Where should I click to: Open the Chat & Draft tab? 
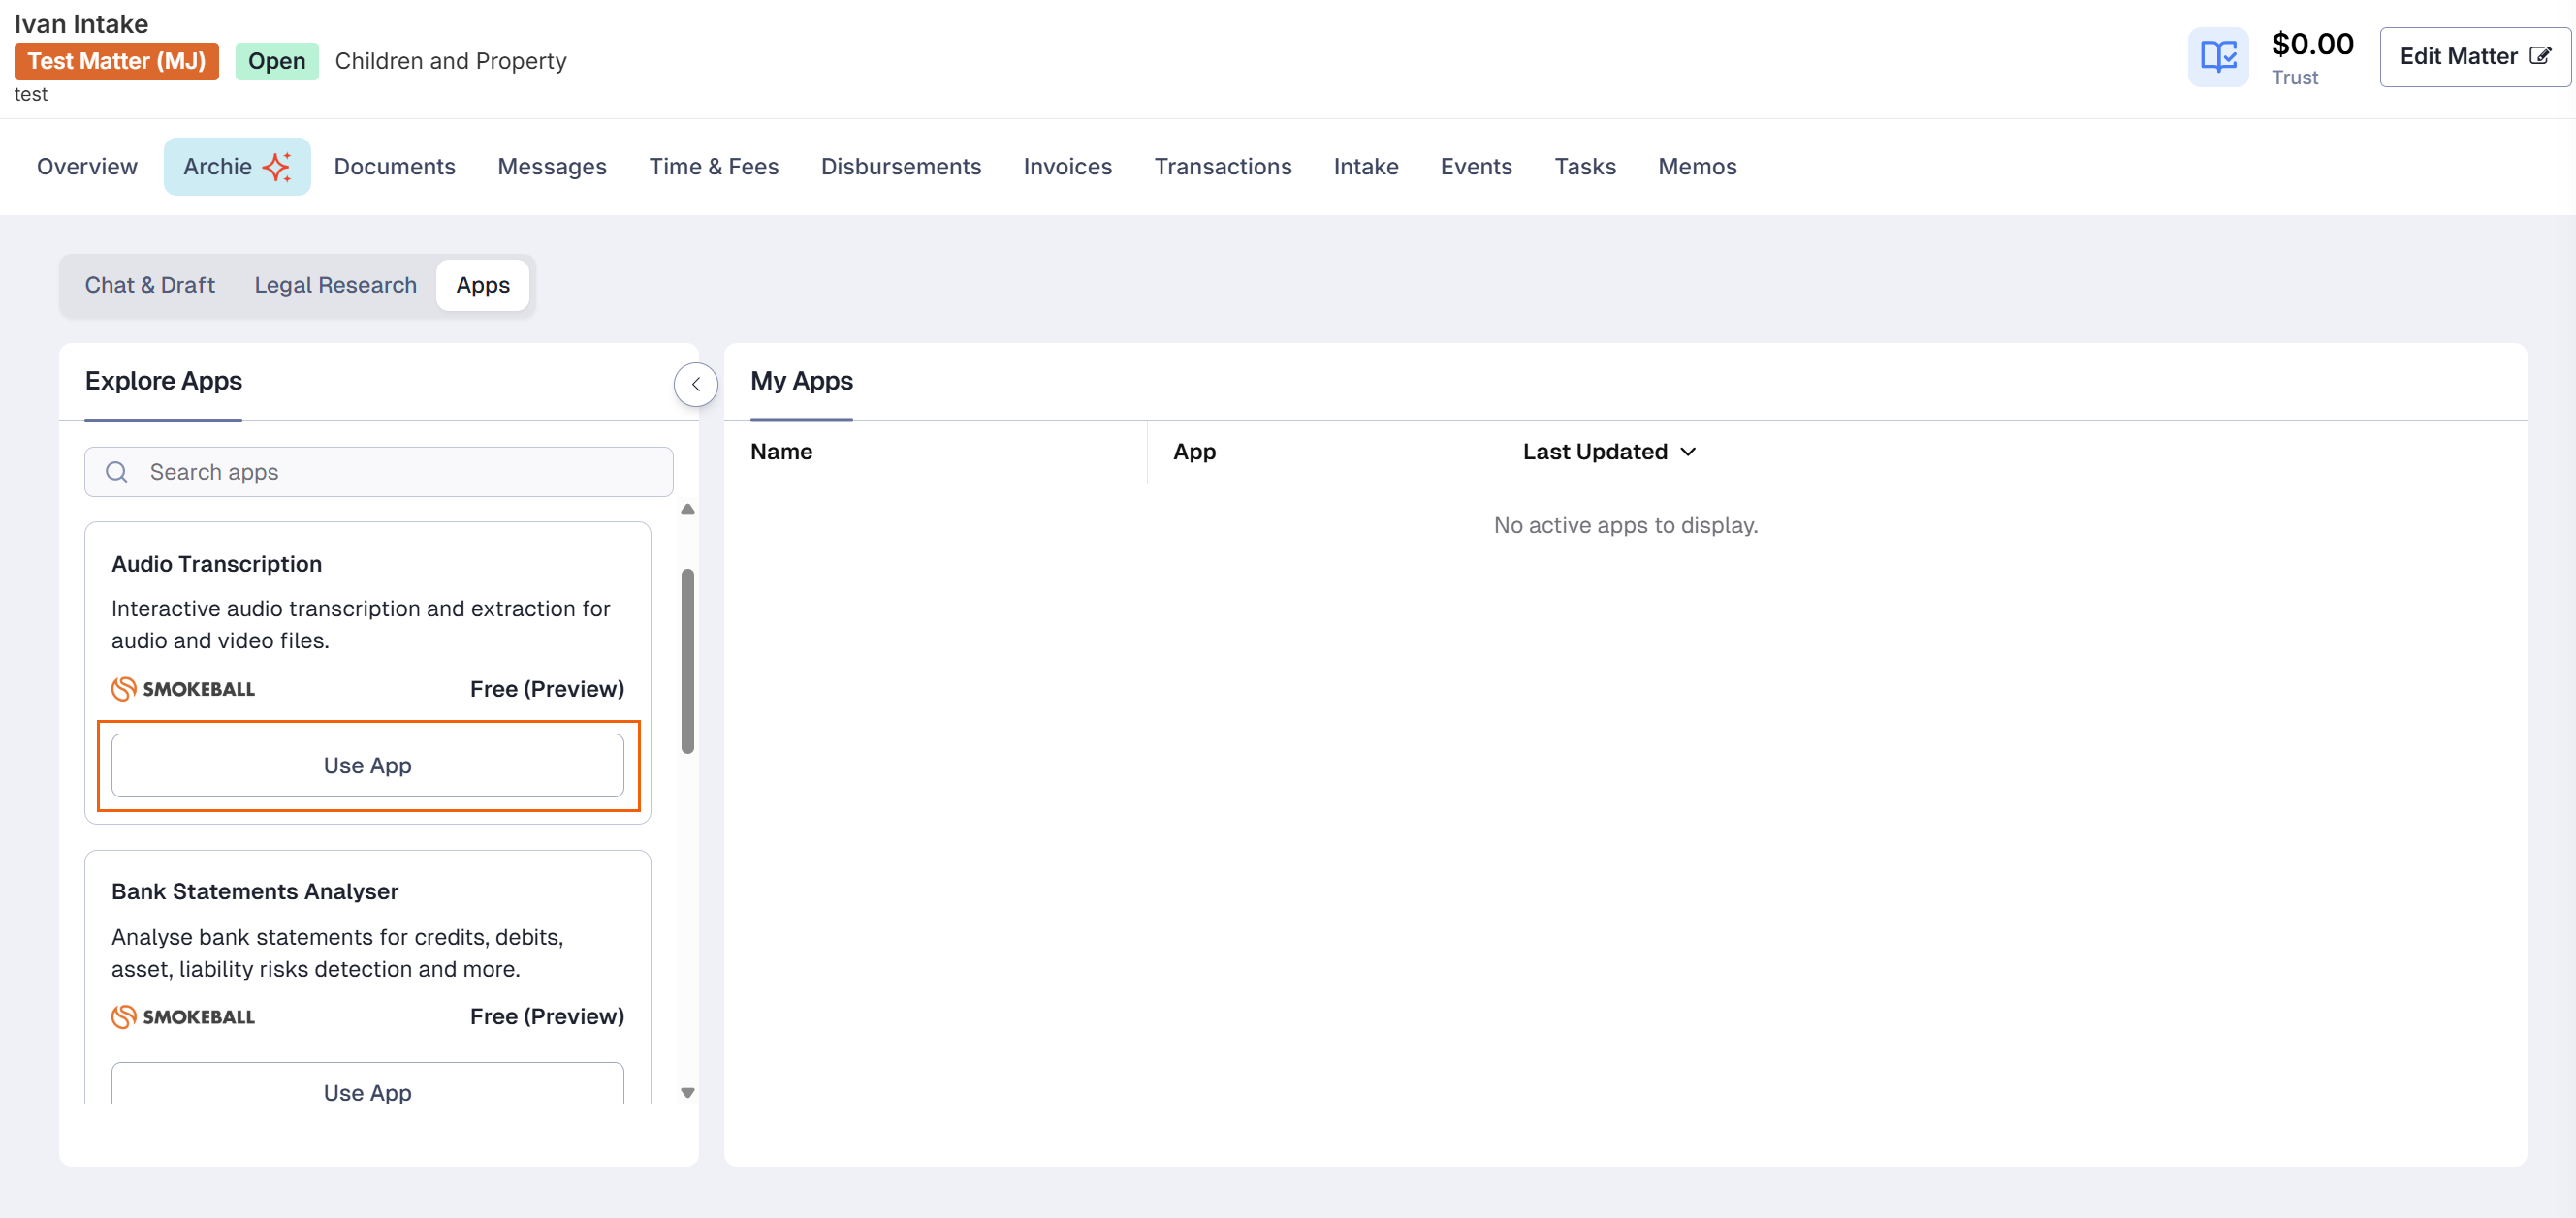(150, 285)
